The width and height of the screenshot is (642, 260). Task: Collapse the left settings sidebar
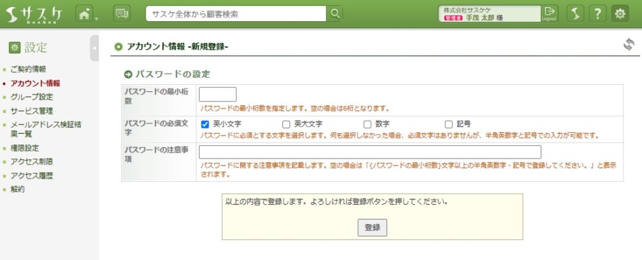pos(94,48)
